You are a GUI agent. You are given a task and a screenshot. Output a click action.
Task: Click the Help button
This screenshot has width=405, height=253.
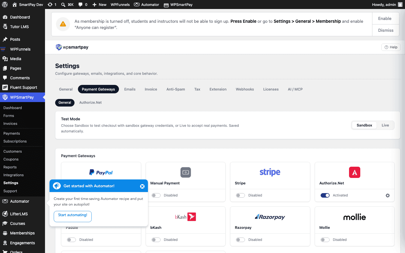click(x=391, y=47)
